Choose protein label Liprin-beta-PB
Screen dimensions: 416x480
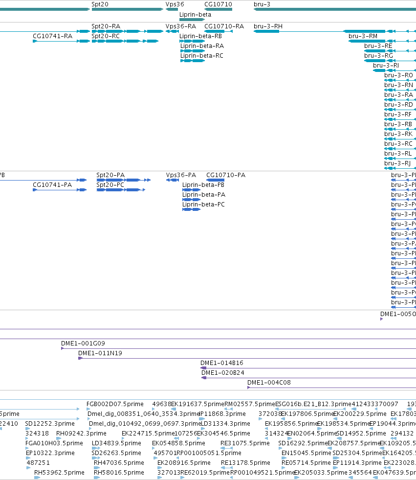point(203,185)
